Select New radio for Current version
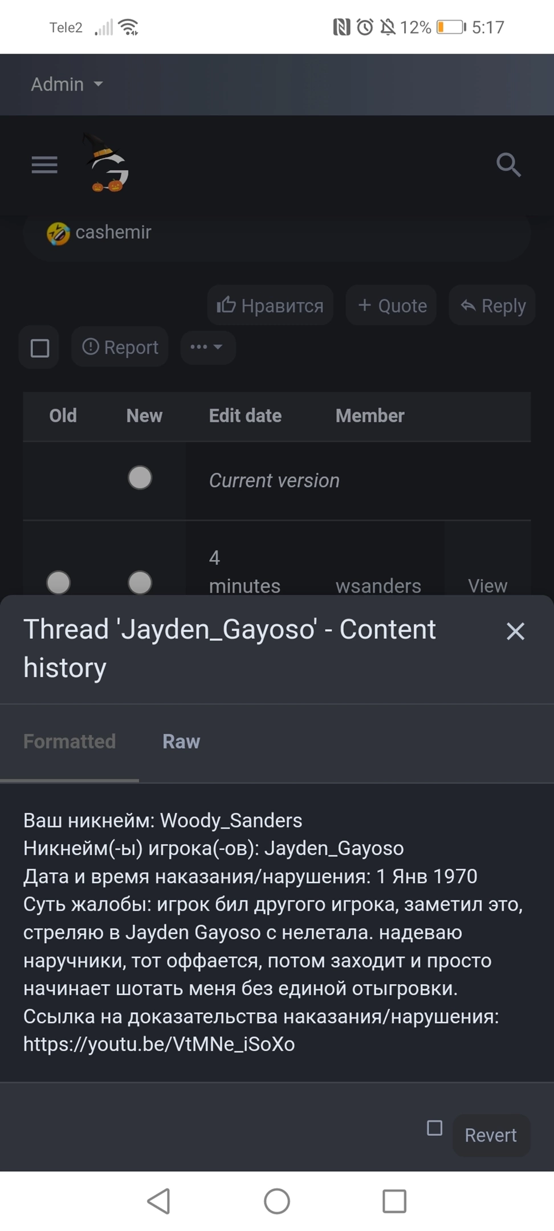This screenshot has height=1231, width=554. point(140,478)
